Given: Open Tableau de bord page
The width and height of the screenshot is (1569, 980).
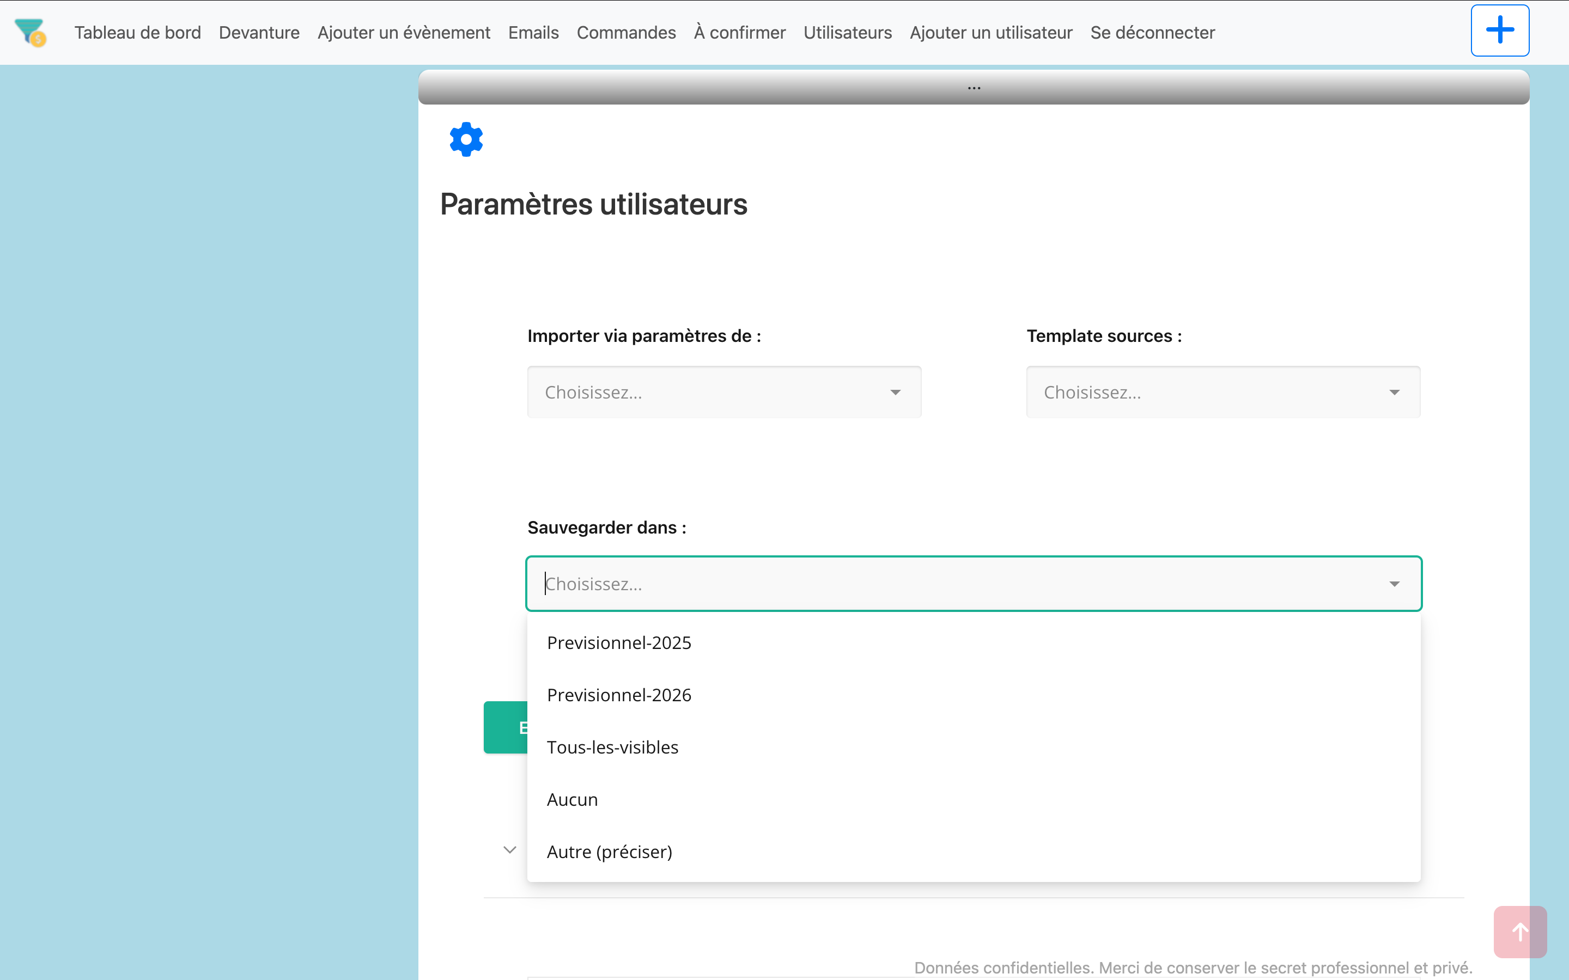Looking at the screenshot, I should tap(137, 33).
